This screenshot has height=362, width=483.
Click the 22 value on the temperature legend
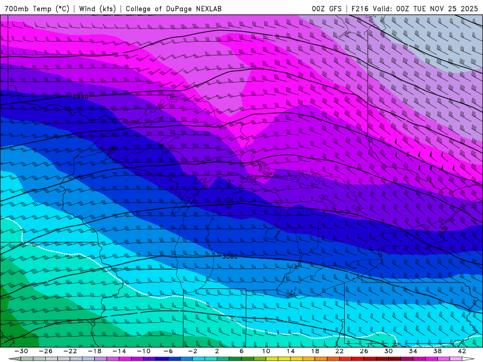339,351
